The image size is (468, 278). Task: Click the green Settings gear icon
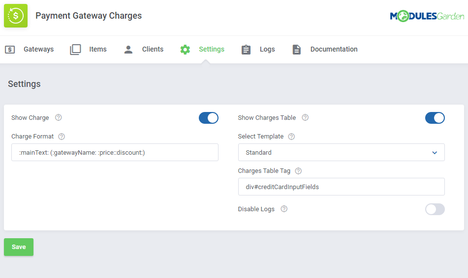pyautogui.click(x=185, y=50)
